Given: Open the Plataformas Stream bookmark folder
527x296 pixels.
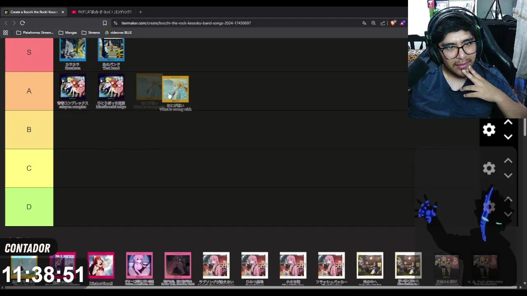Looking at the screenshot, I should pyautogui.click(x=35, y=32).
